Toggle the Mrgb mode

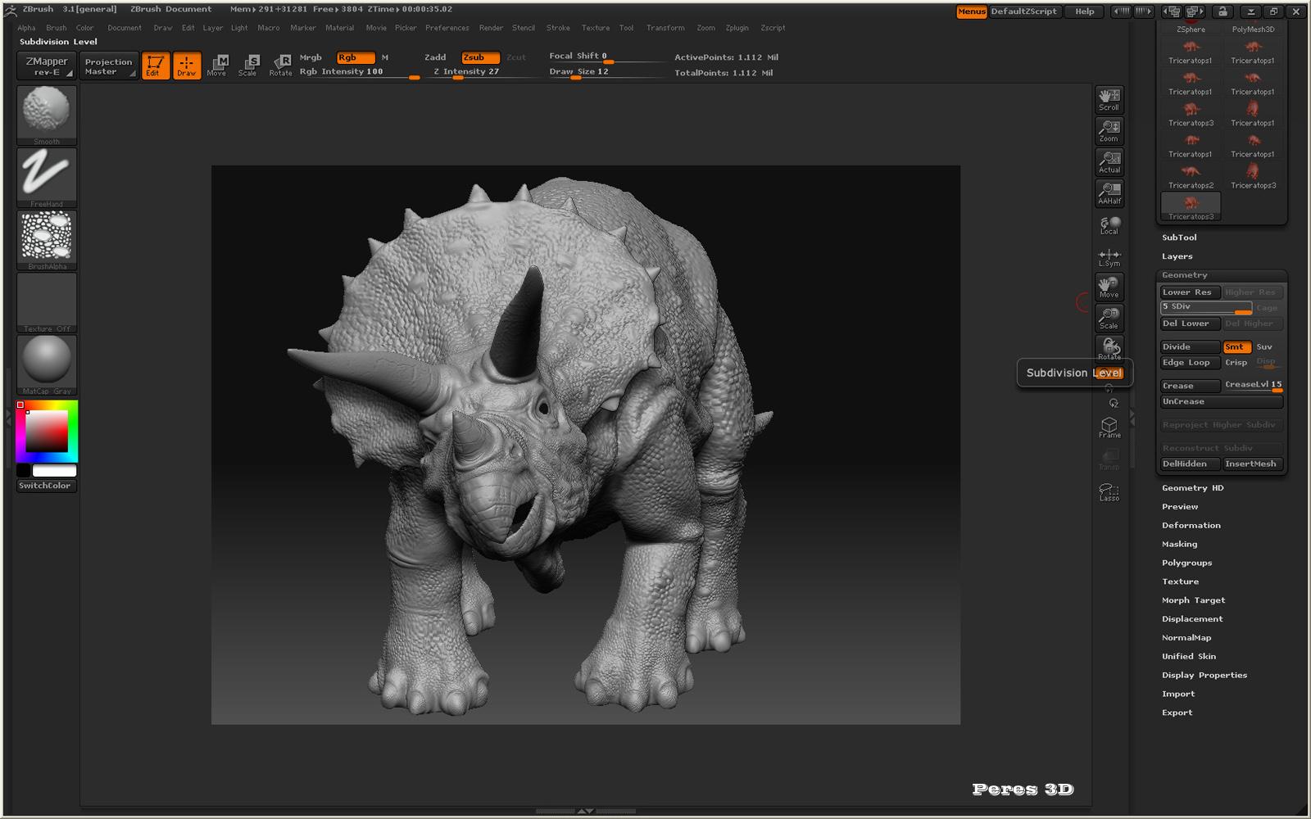(x=311, y=57)
